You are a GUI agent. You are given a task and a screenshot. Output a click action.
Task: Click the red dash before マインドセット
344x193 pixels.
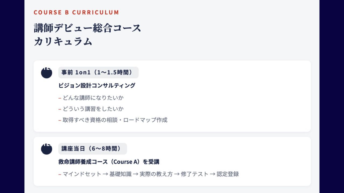click(60, 175)
